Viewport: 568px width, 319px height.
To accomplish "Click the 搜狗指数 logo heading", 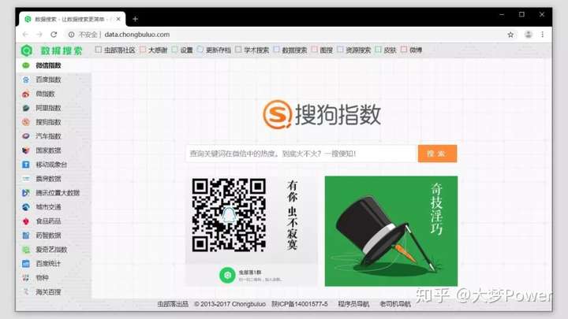I will click(322, 115).
